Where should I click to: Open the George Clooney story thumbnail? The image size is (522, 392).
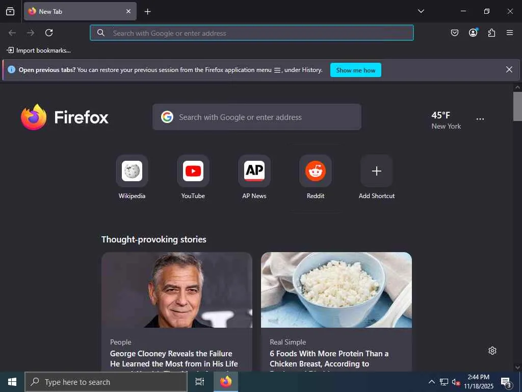(177, 290)
